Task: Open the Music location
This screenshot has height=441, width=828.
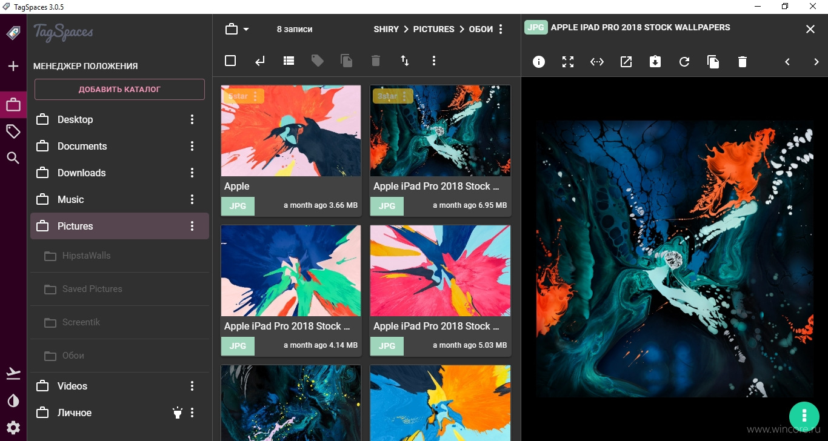Action: pyautogui.click(x=119, y=199)
